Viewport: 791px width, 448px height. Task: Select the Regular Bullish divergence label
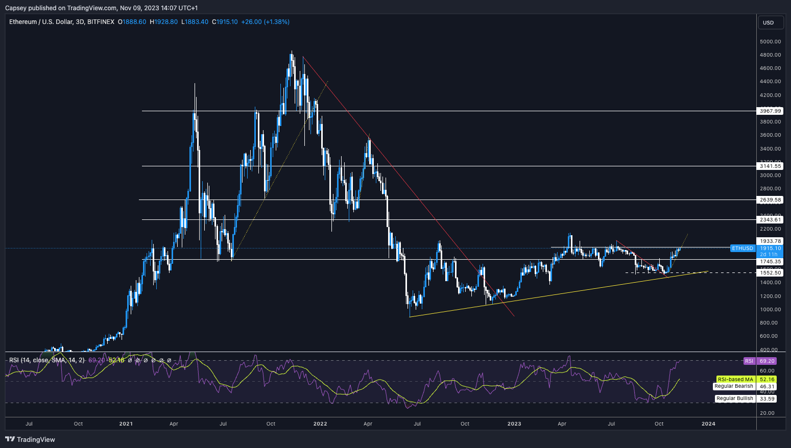click(x=734, y=399)
